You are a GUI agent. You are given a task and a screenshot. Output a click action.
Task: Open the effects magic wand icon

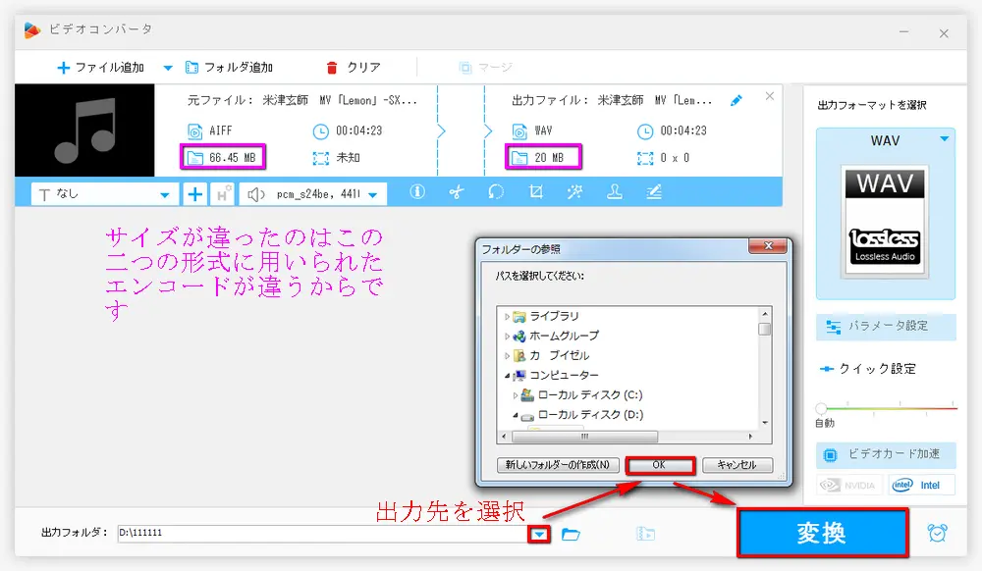pos(575,192)
